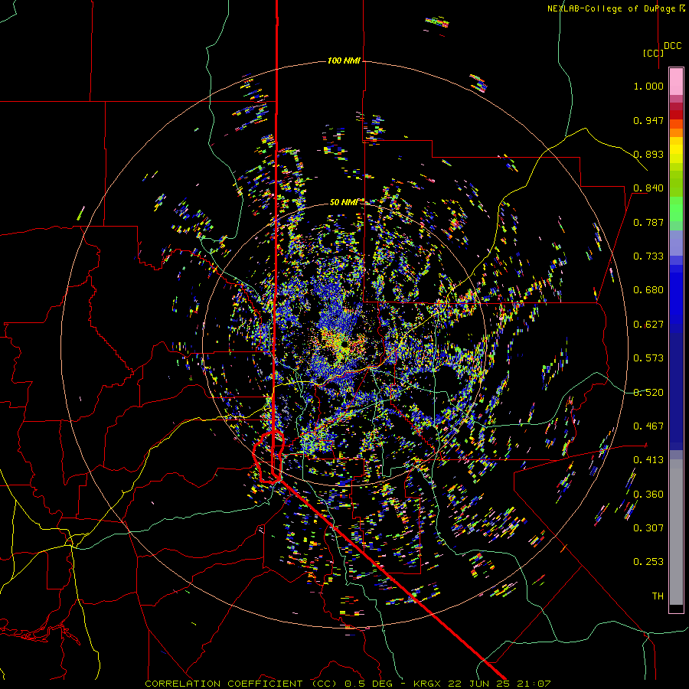689x689 pixels.
Task: Click the 0.627 legend value
Action: click(x=648, y=325)
